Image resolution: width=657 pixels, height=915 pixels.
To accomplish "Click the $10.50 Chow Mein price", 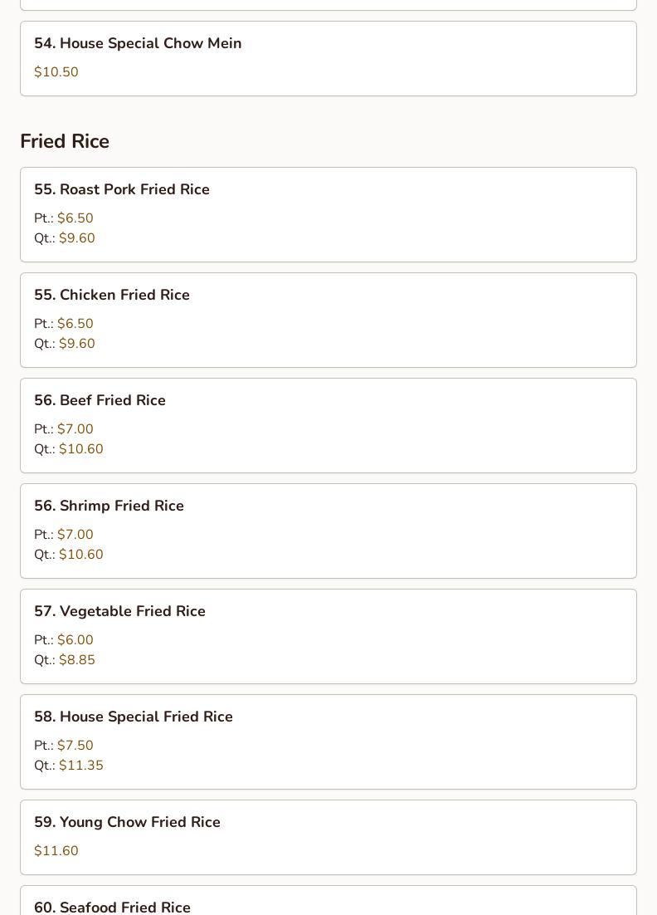I will pyautogui.click(x=56, y=72).
